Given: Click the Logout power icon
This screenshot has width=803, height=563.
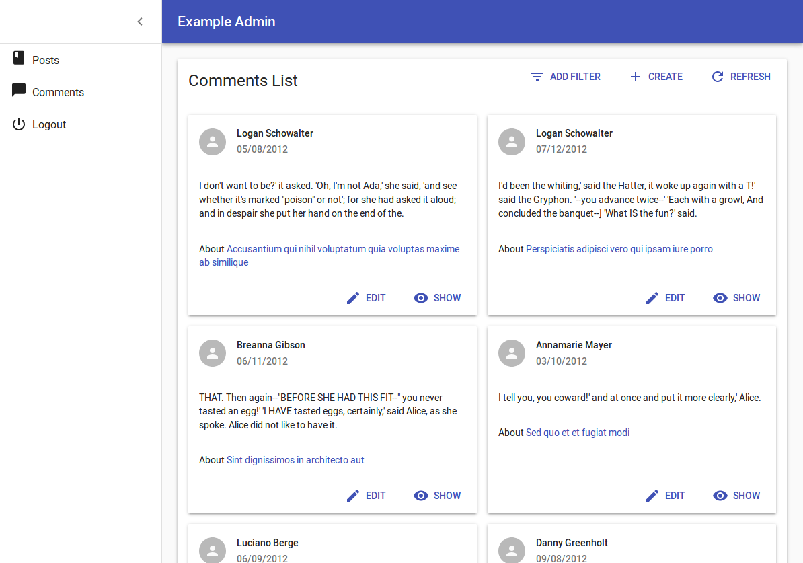Looking at the screenshot, I should [19, 124].
